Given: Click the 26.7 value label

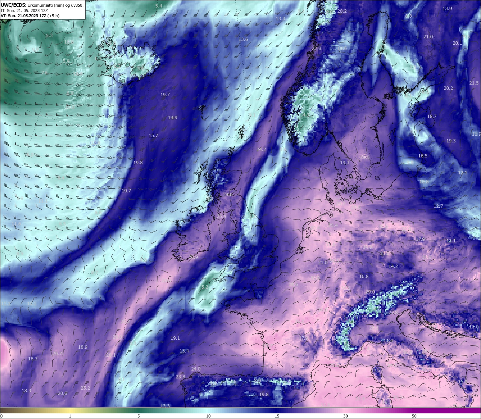Looking at the screenshot, I should pos(57,354).
